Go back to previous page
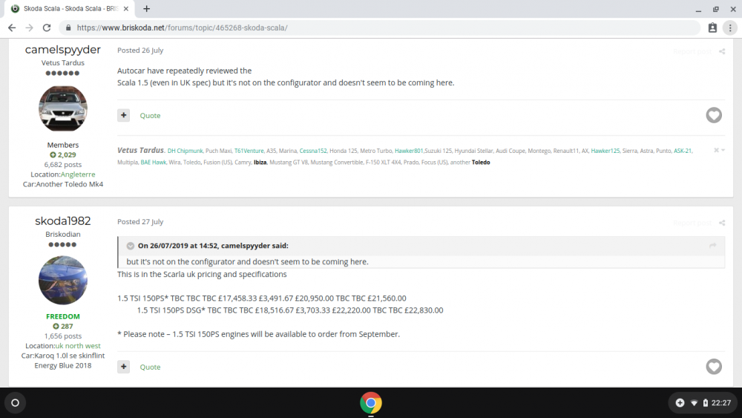This screenshot has width=742, height=418. [x=12, y=28]
